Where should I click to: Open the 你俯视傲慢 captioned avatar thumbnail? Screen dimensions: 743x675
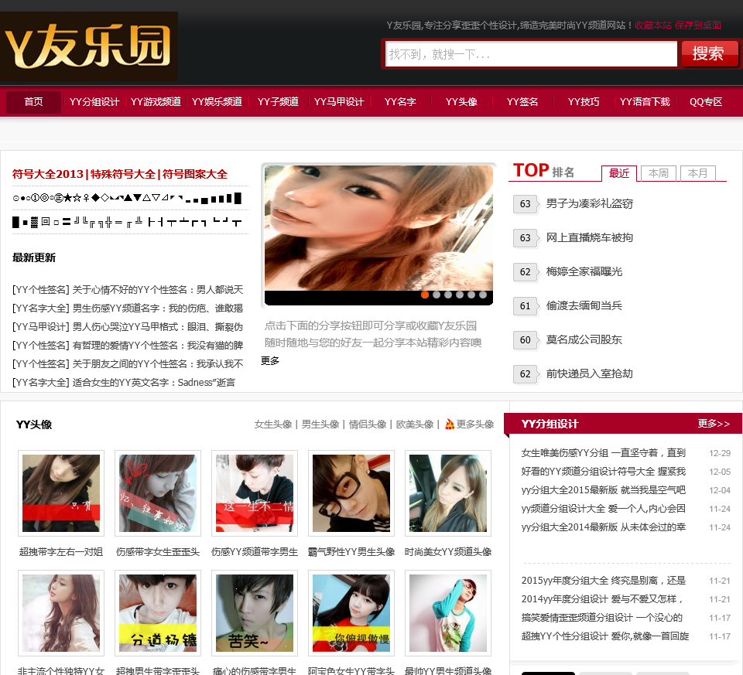click(351, 613)
